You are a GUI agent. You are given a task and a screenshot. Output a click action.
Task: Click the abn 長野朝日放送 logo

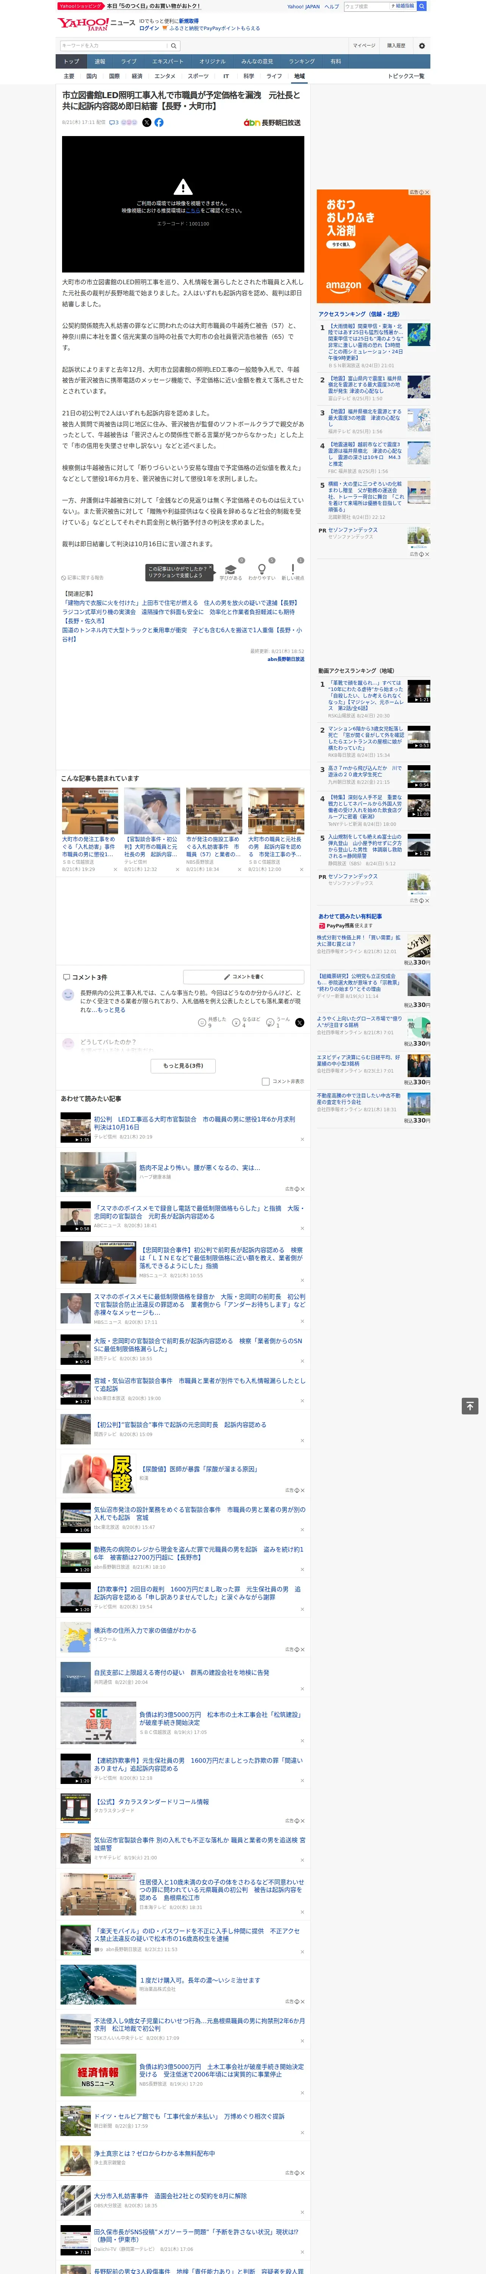pos(272,123)
